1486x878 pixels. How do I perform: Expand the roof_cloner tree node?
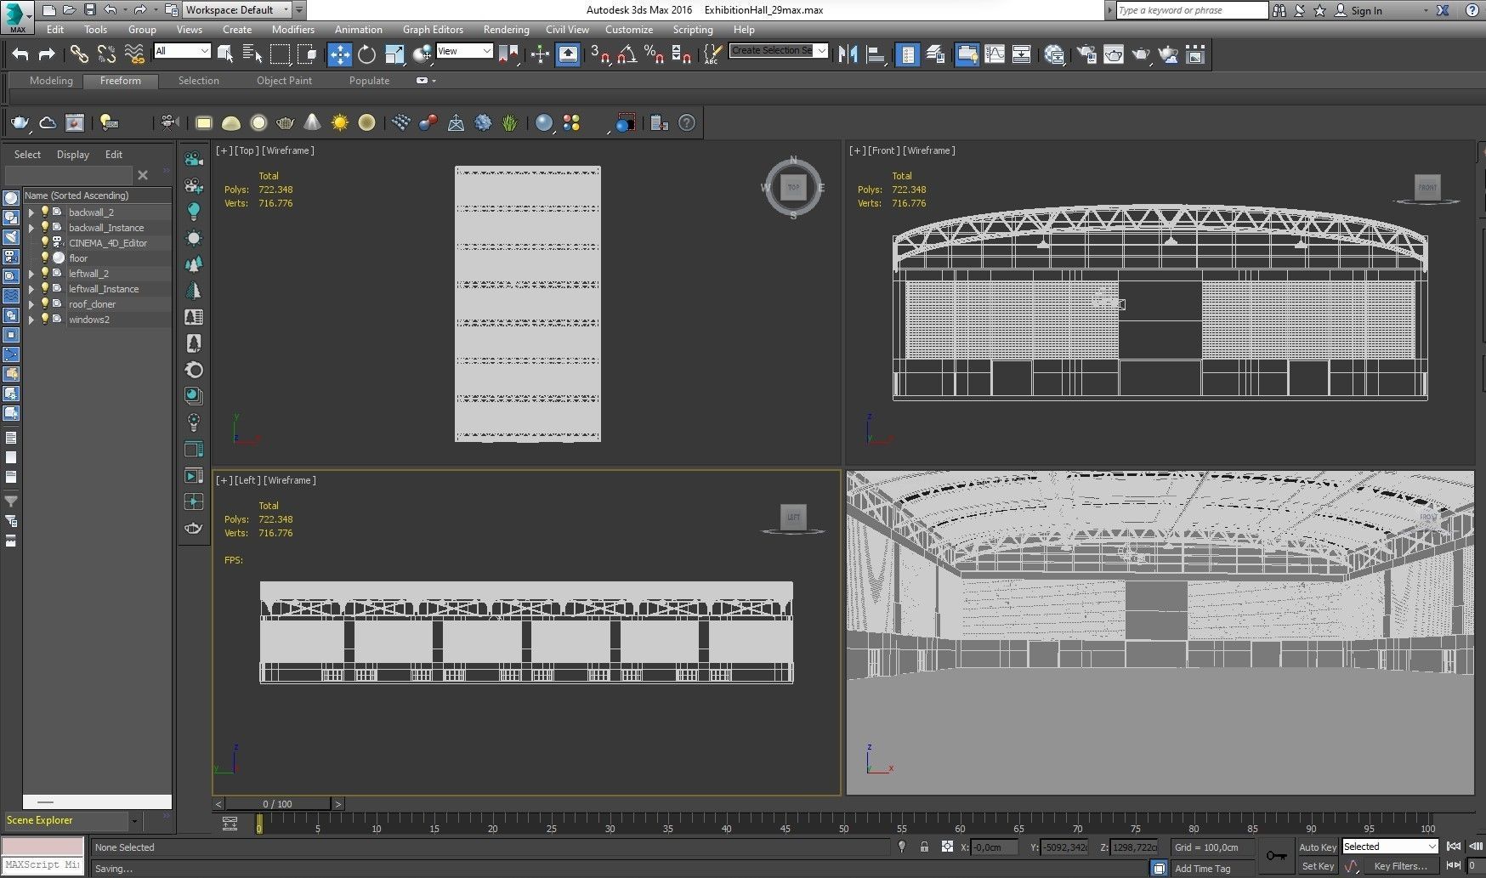[31, 304]
